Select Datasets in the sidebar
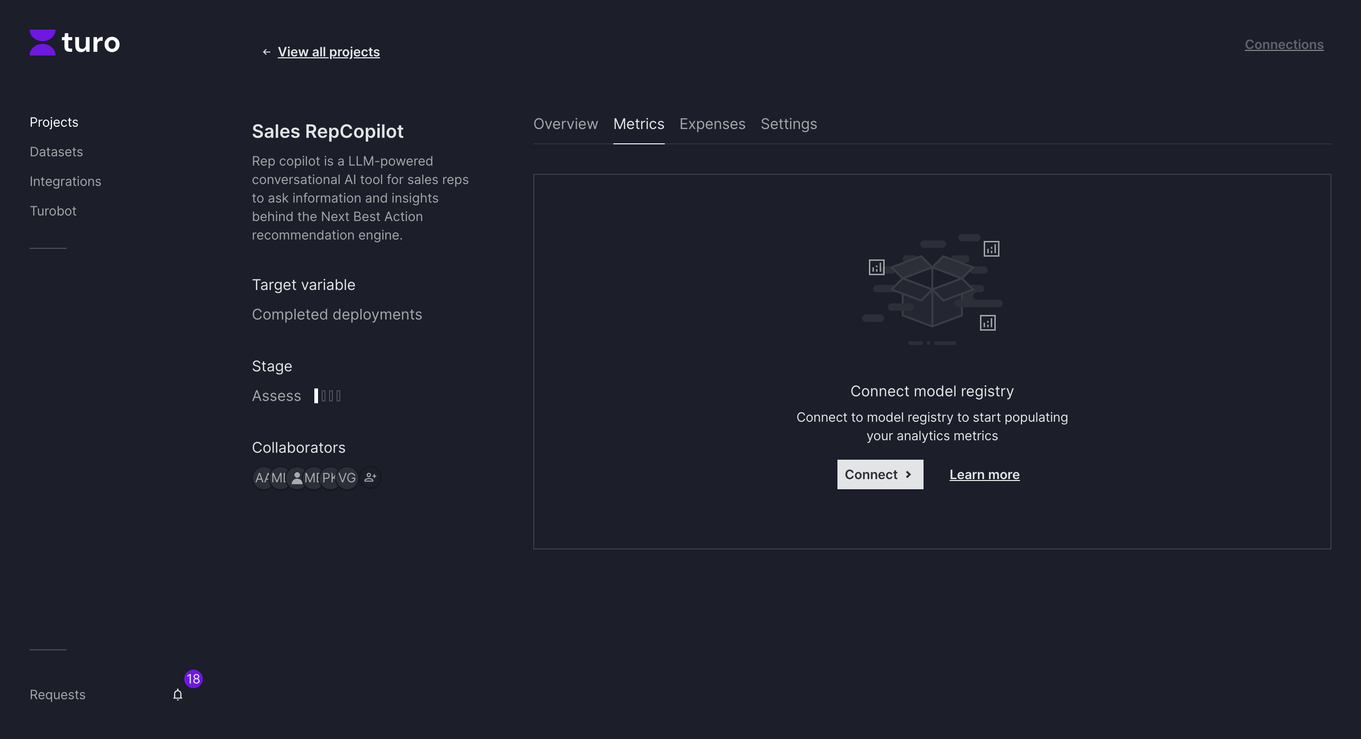The height and width of the screenshot is (739, 1361). tap(56, 152)
